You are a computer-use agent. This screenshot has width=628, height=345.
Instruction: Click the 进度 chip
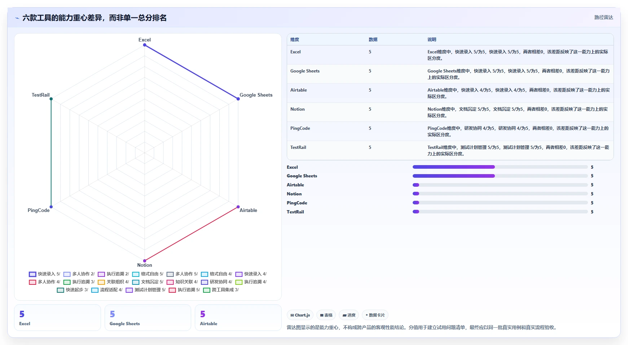point(349,315)
